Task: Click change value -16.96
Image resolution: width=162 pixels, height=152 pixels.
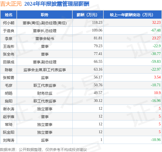Action: point(156,101)
